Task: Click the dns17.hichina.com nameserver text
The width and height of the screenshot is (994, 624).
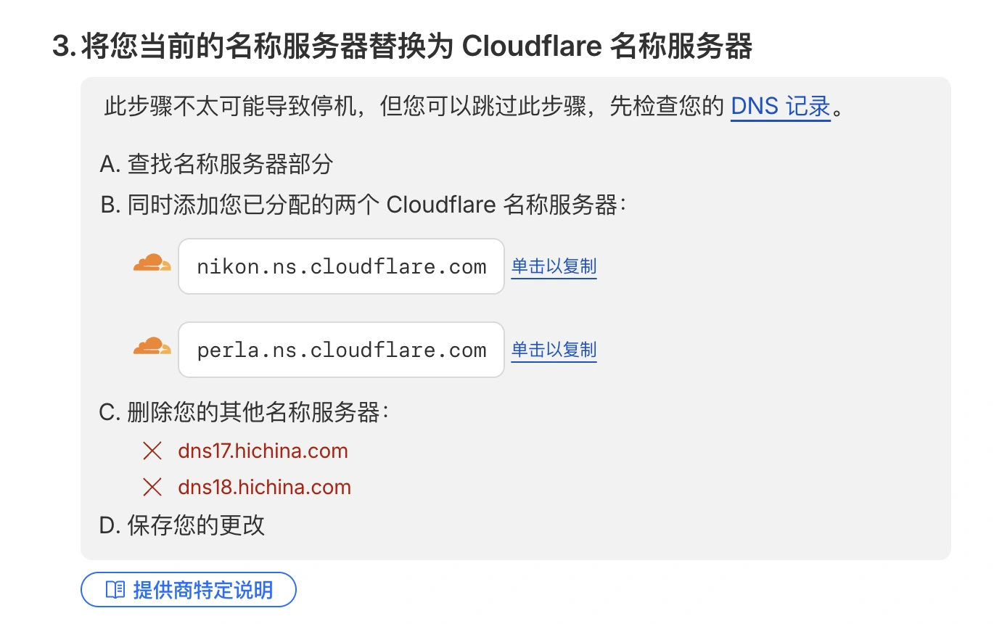Action: click(263, 451)
